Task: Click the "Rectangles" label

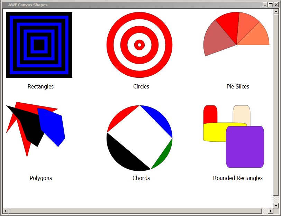Action: coord(40,86)
